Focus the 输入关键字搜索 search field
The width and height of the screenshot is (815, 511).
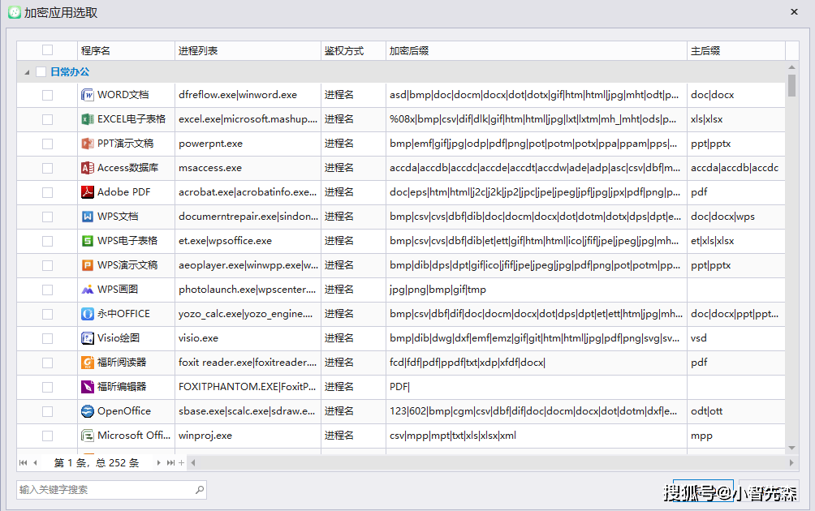[x=106, y=490]
